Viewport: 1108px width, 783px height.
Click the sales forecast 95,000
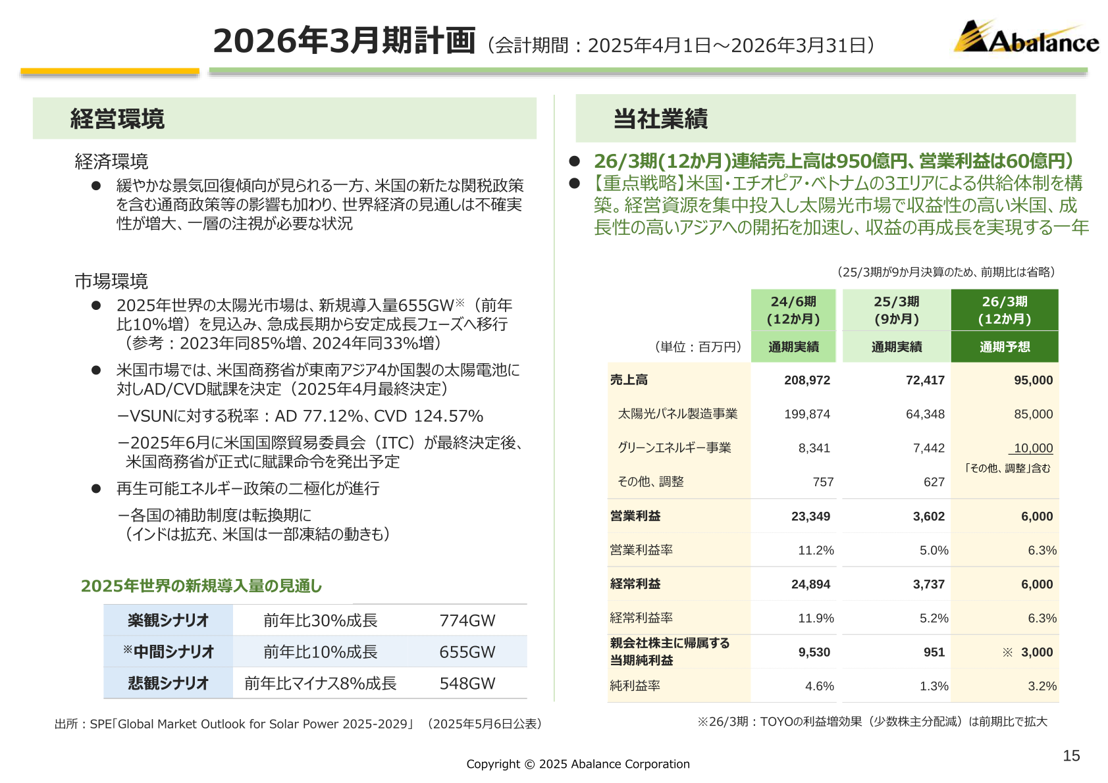pyautogui.click(x=1034, y=380)
